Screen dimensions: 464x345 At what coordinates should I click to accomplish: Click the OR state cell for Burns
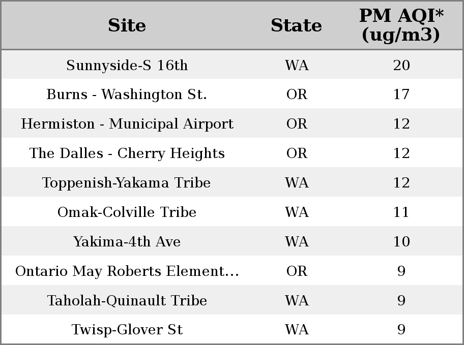297,95
